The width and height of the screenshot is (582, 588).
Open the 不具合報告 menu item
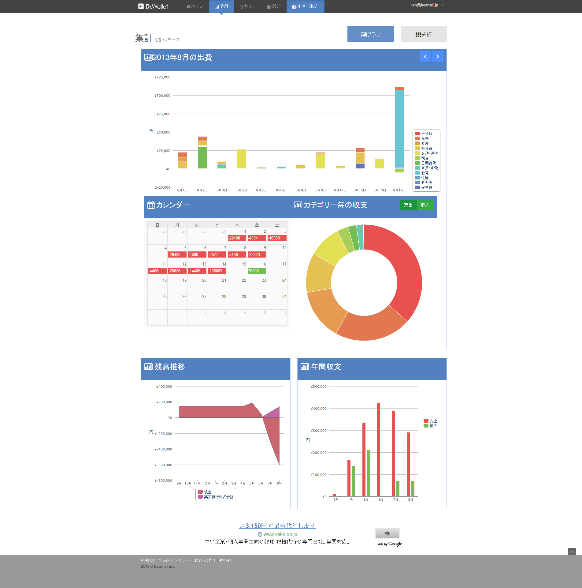point(305,6)
